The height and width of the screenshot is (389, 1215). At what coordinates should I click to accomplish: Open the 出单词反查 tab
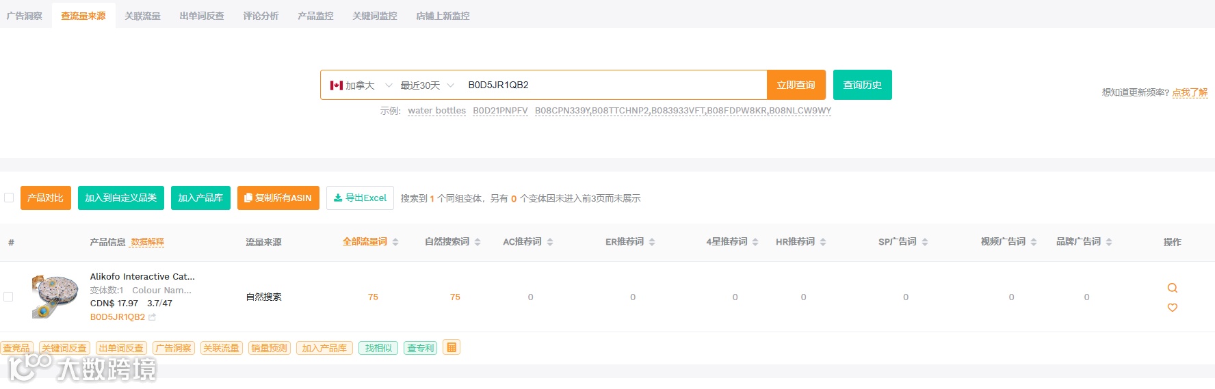coord(202,16)
